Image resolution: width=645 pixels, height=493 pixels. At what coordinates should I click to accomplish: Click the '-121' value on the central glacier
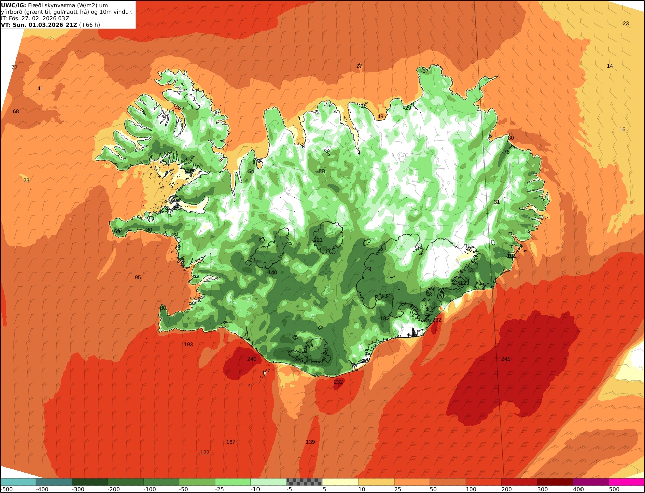pos(317,240)
